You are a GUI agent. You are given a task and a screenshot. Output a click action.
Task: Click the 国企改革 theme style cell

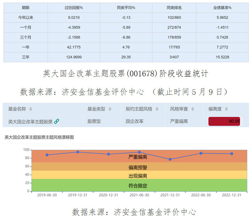tap(134, 121)
